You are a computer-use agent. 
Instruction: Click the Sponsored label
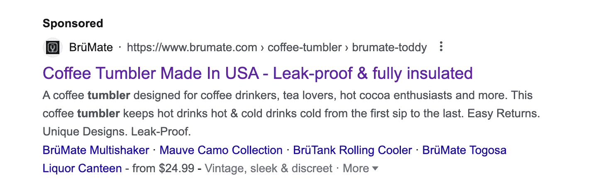(x=73, y=24)
